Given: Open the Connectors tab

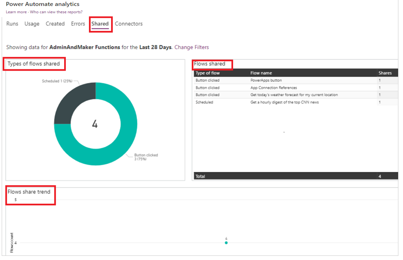Looking at the screenshot, I should [x=128, y=24].
